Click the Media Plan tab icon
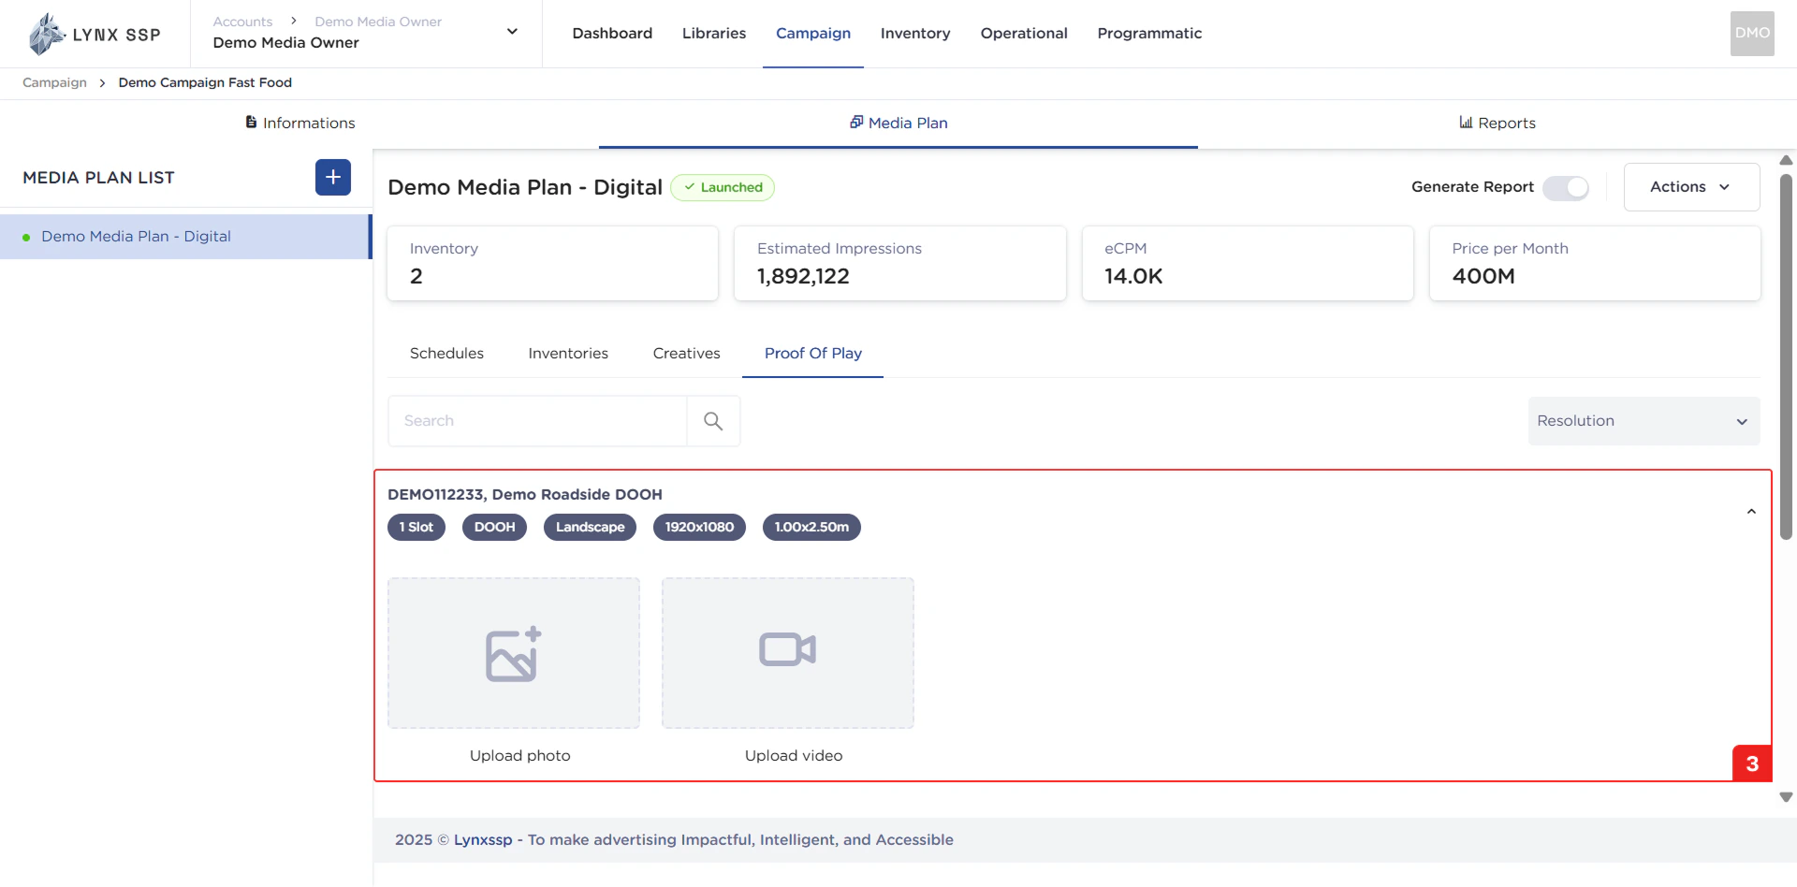This screenshot has width=1797, height=887. click(x=856, y=122)
